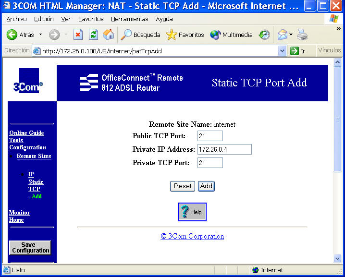Viewport: 345px width, 277px height.
Task: Open the Edición menu
Action: pyautogui.click(x=44, y=19)
